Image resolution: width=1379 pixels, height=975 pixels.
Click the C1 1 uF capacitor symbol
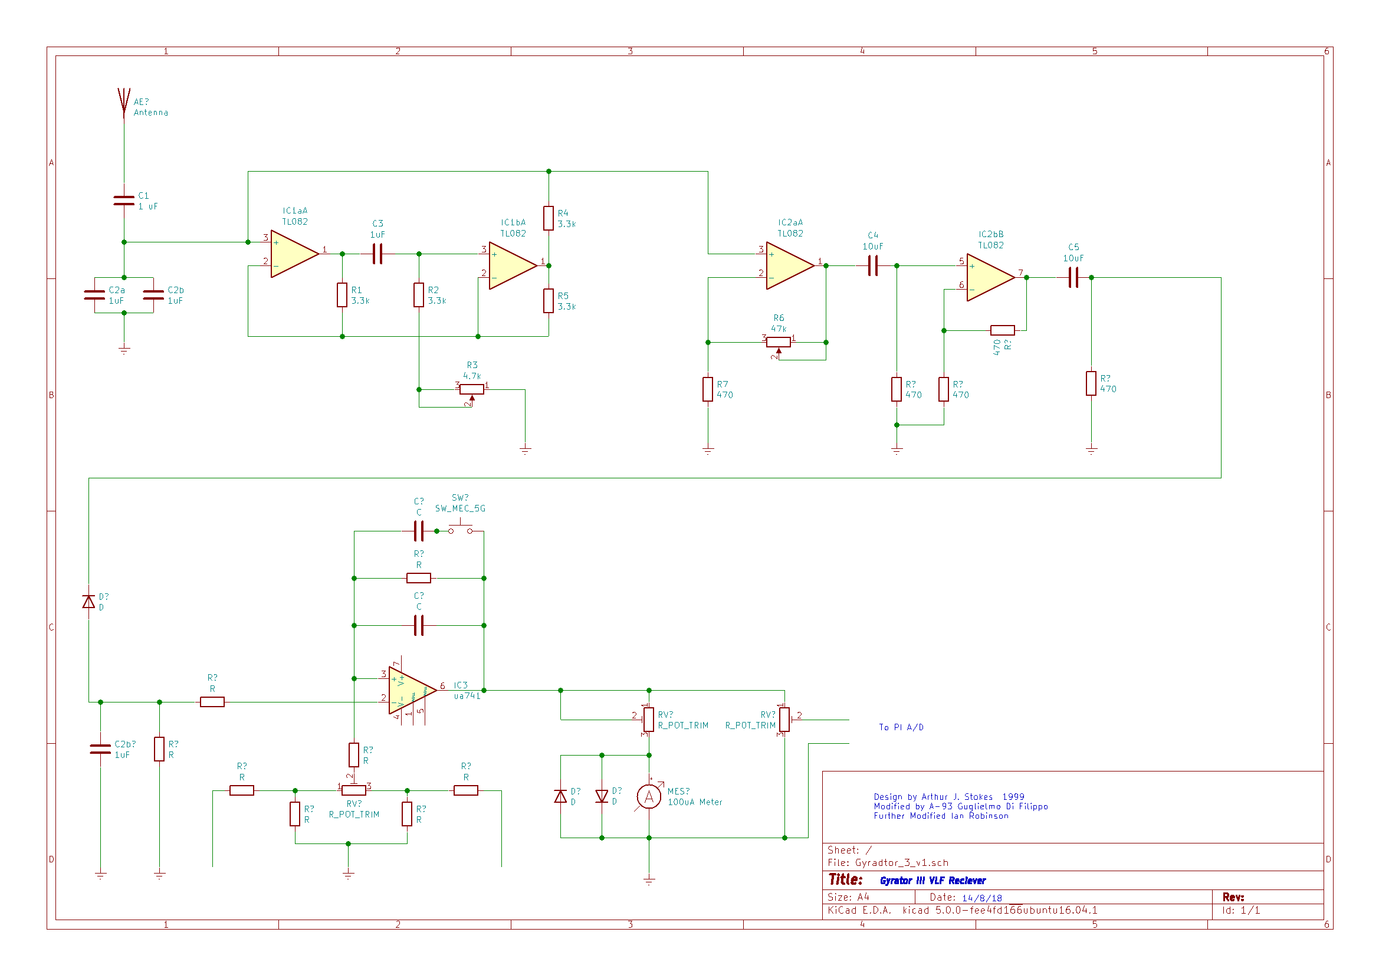point(124,201)
